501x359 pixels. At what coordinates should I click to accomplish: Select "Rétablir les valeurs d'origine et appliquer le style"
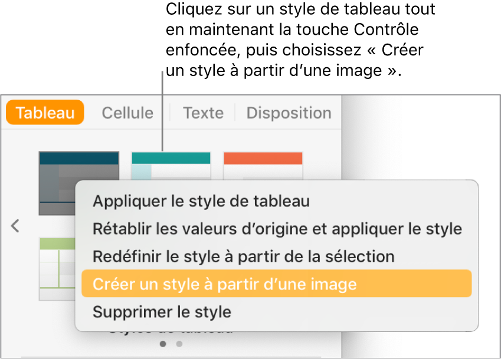(x=277, y=229)
